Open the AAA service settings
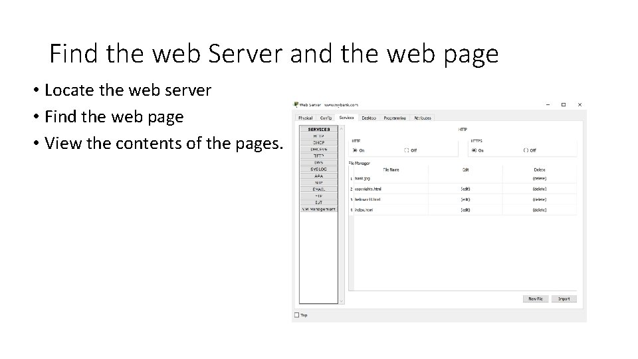The image size is (638, 359). pyautogui.click(x=318, y=176)
